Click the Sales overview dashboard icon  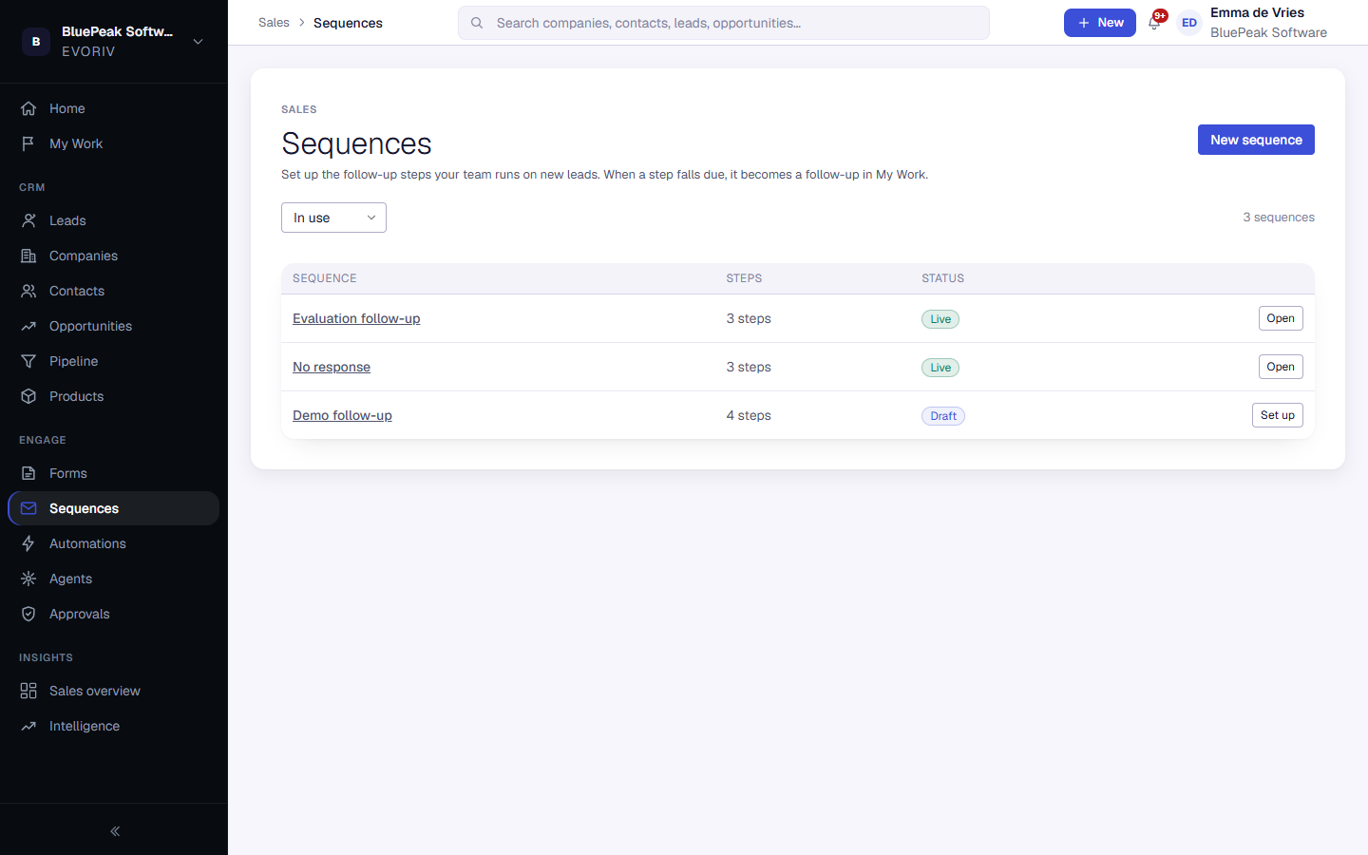(28, 691)
